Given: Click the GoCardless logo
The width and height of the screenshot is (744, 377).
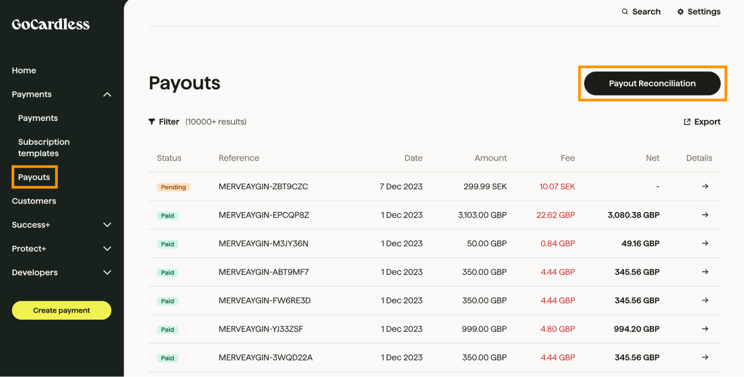Looking at the screenshot, I should click(x=50, y=24).
